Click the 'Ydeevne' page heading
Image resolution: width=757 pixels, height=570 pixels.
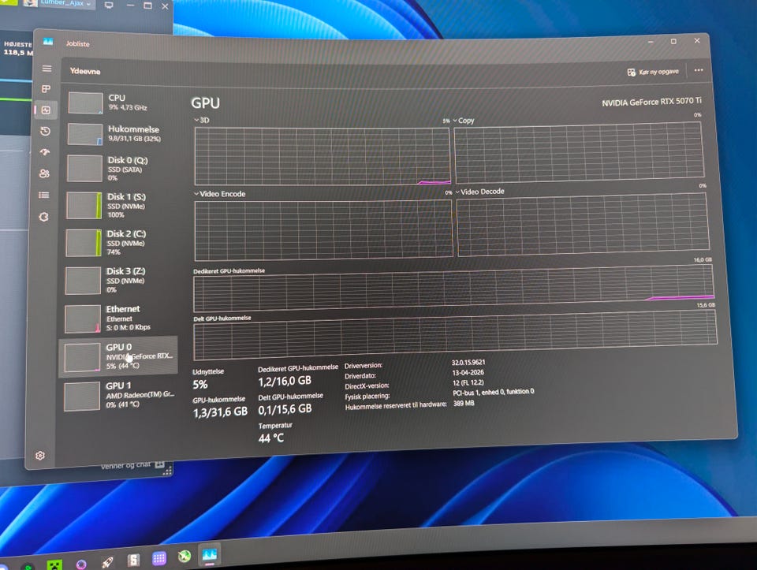click(85, 71)
